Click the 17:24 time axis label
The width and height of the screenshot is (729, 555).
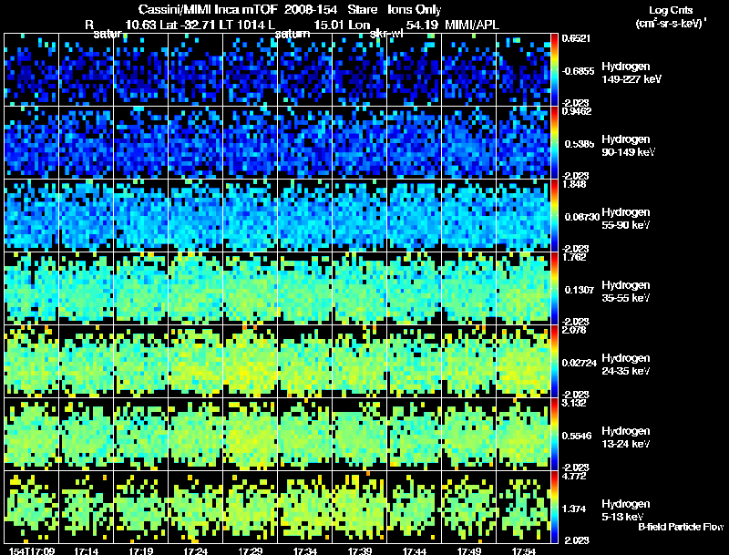[x=196, y=551]
